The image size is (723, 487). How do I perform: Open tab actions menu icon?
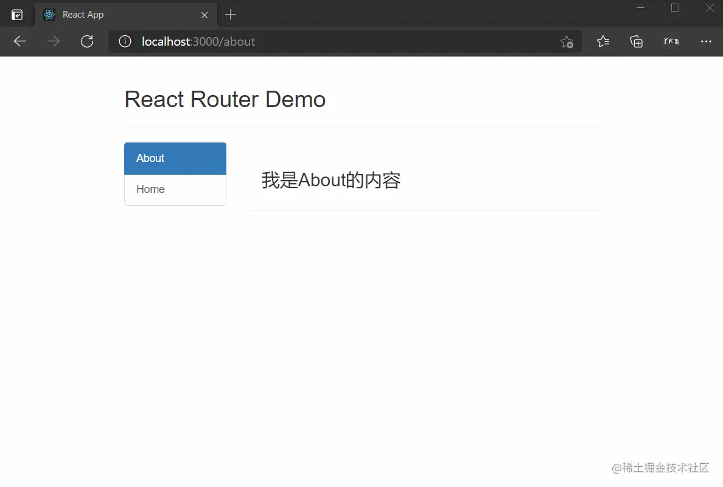[17, 15]
